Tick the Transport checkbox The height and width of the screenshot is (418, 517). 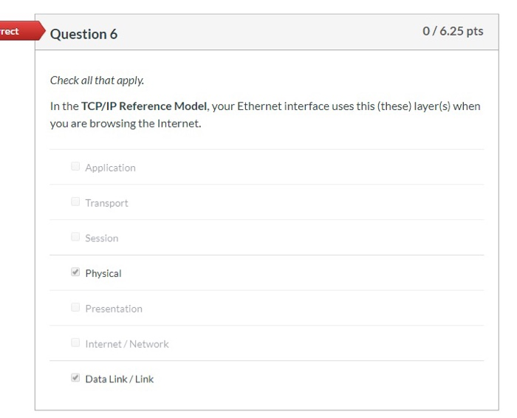click(x=75, y=202)
